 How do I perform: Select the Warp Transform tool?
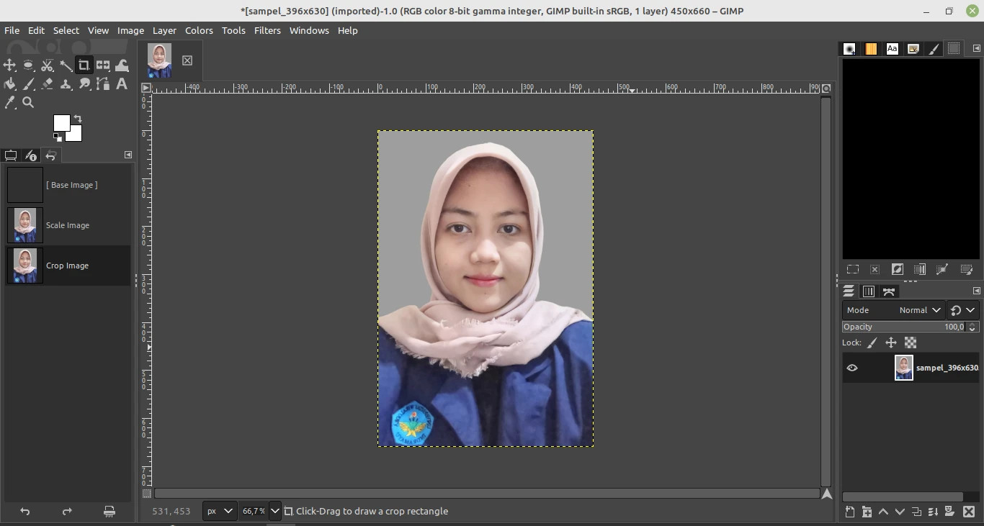click(x=122, y=65)
